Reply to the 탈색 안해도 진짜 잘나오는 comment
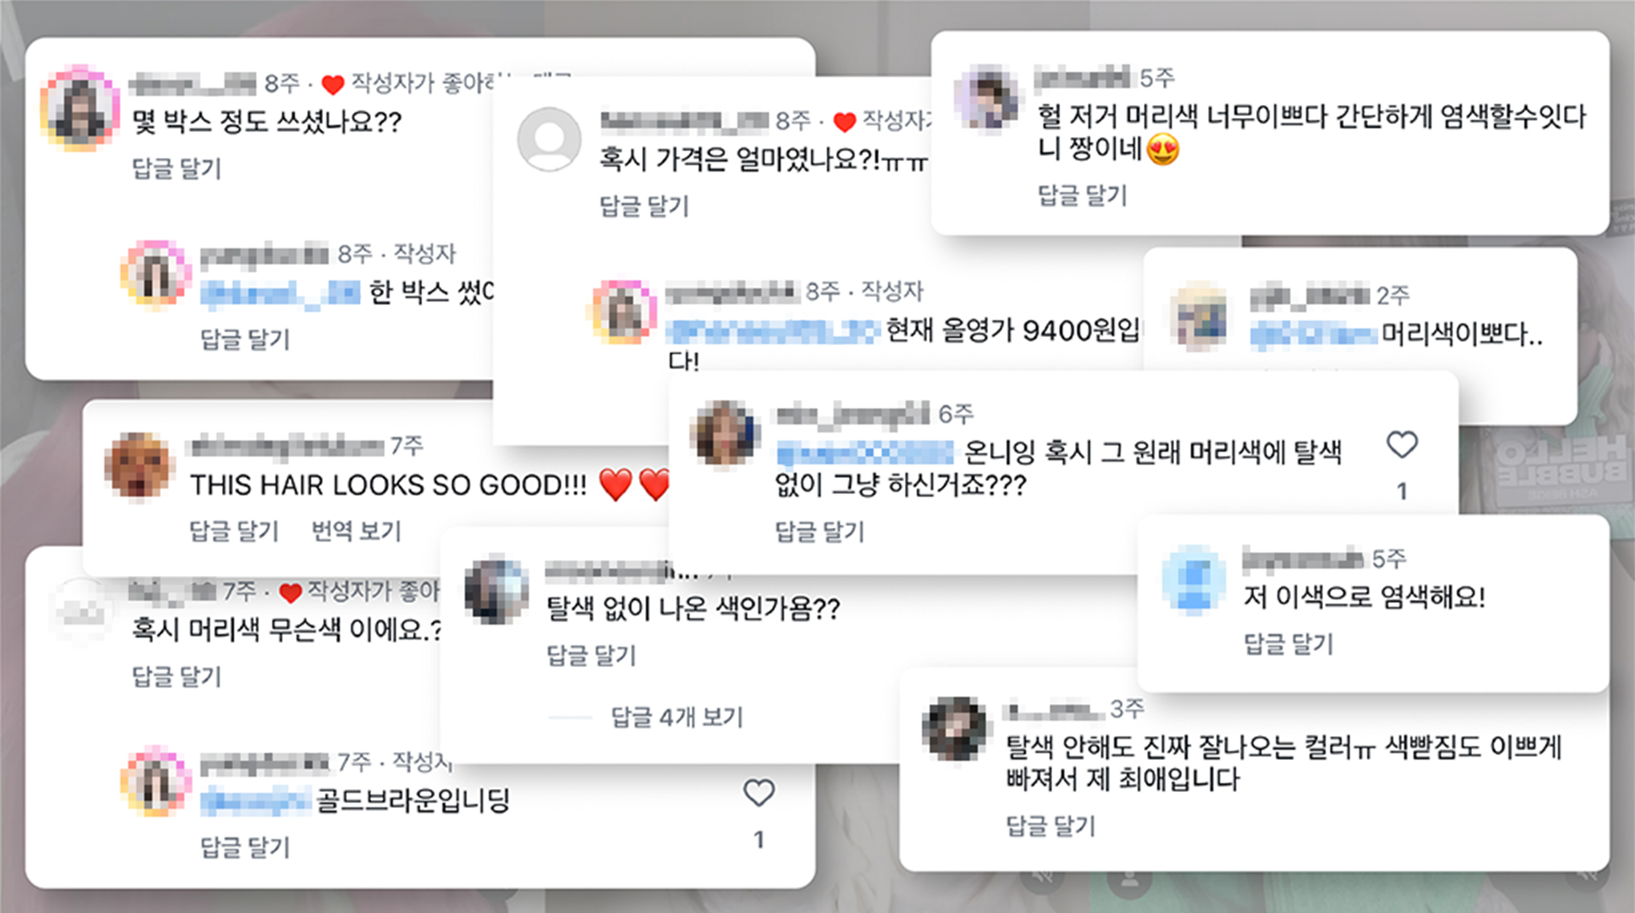 tap(1050, 826)
